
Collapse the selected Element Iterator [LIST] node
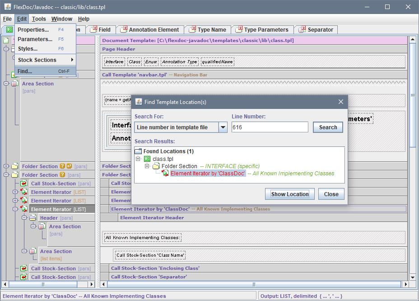coord(15,209)
